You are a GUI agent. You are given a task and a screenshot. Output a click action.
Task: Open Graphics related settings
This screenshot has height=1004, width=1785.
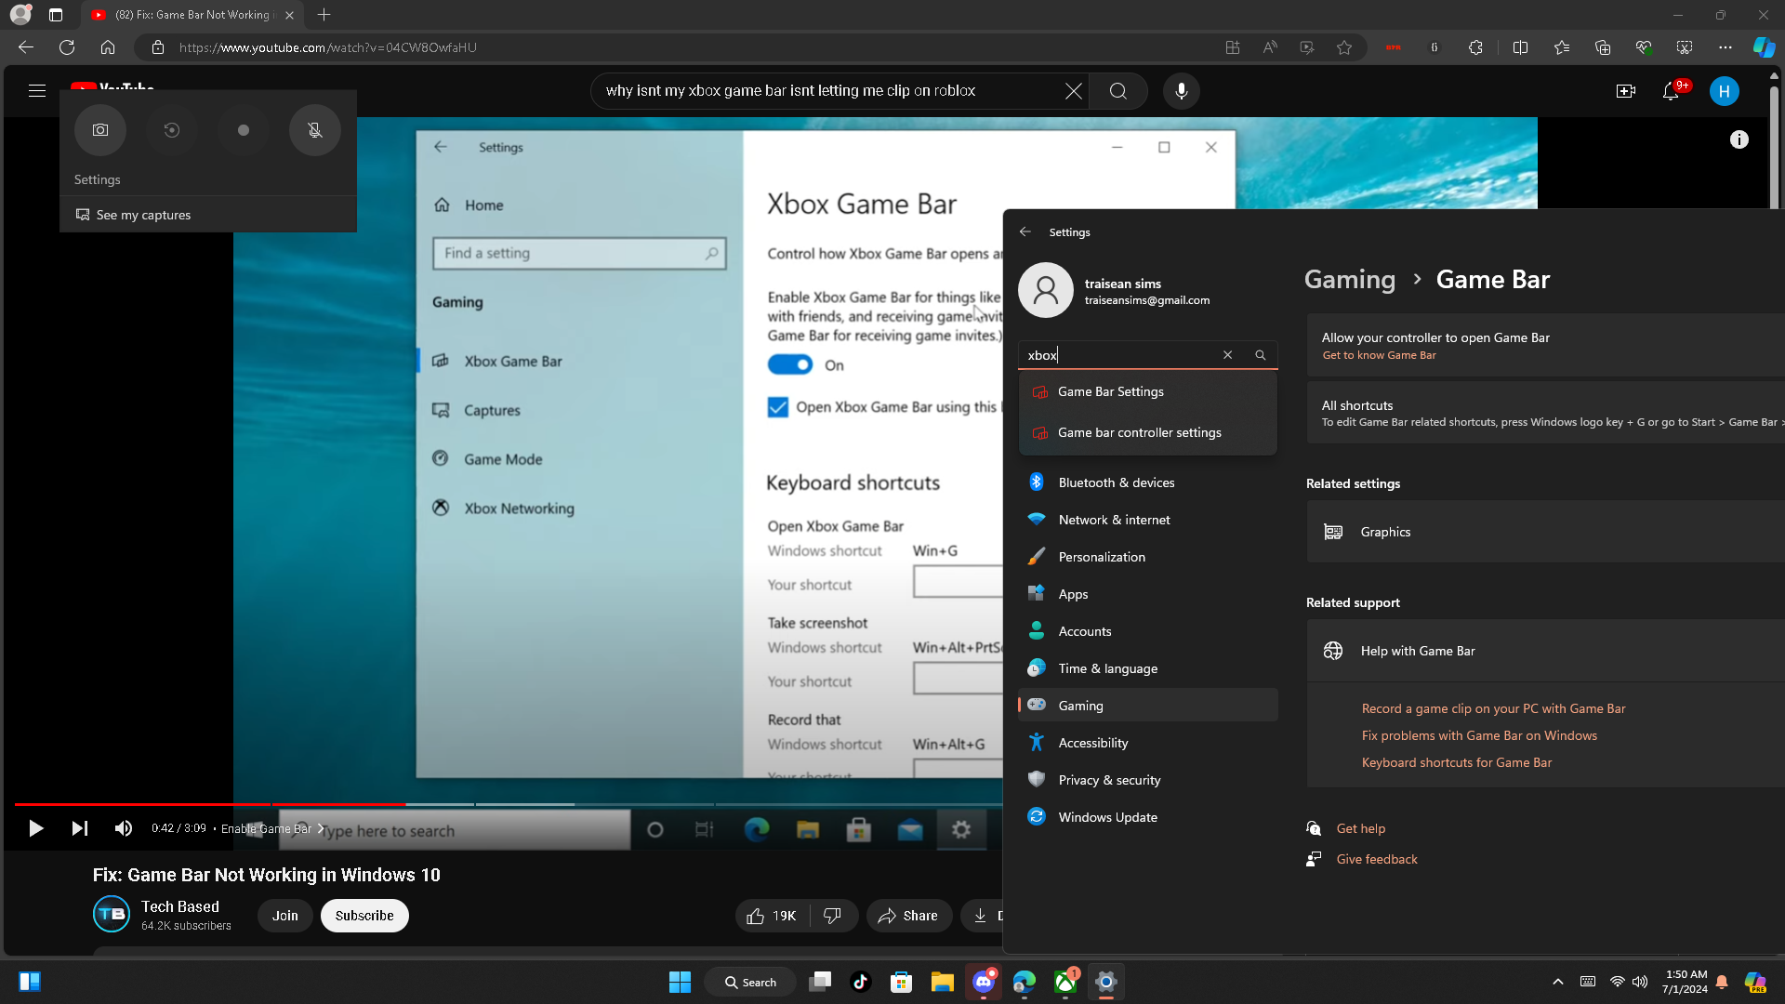pyautogui.click(x=1546, y=532)
